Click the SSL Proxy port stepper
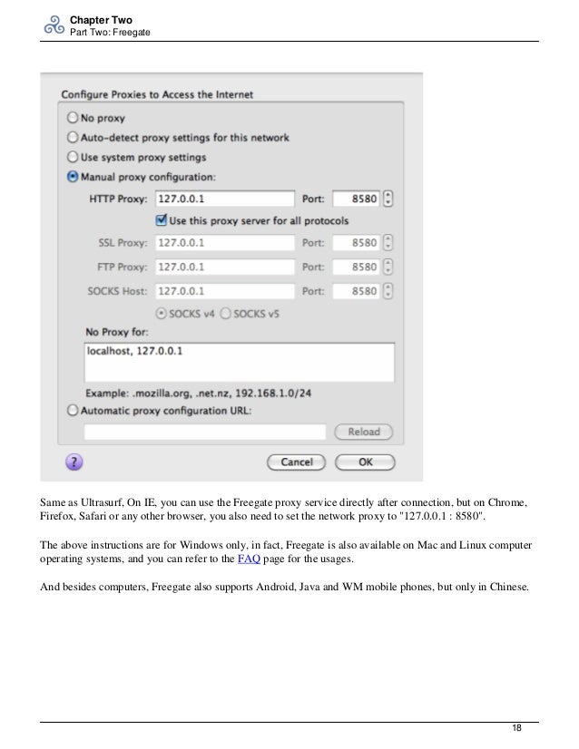Screen dimensions: 579x749 (388, 243)
